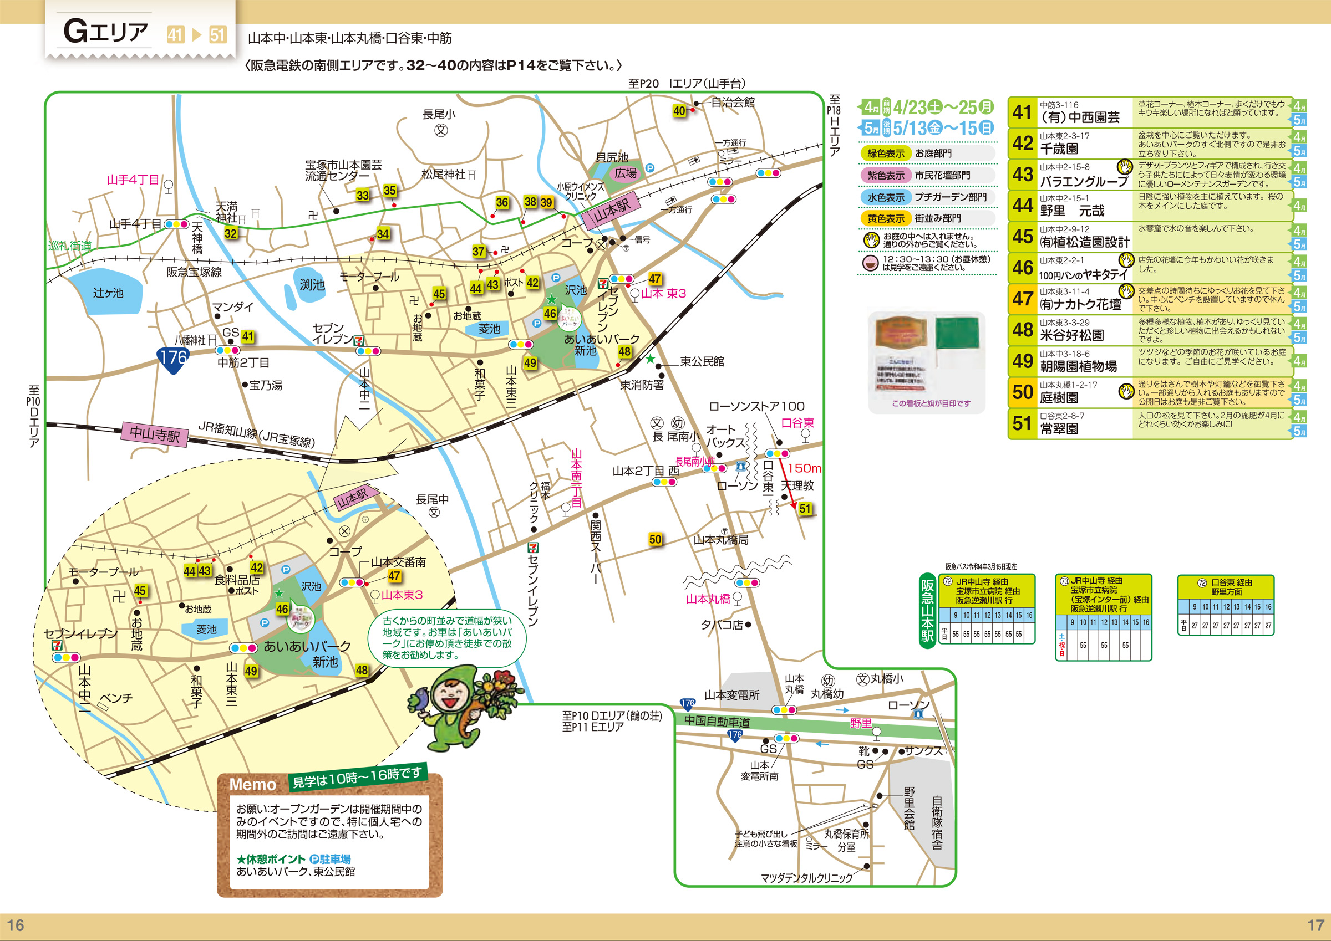Select the pink 広場 label near 貝尻池

(626, 173)
